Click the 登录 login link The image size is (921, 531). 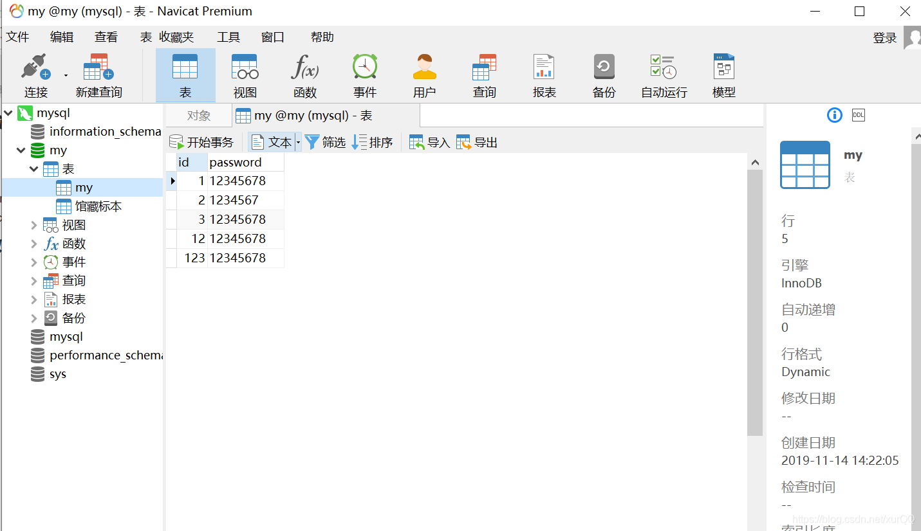pos(885,38)
